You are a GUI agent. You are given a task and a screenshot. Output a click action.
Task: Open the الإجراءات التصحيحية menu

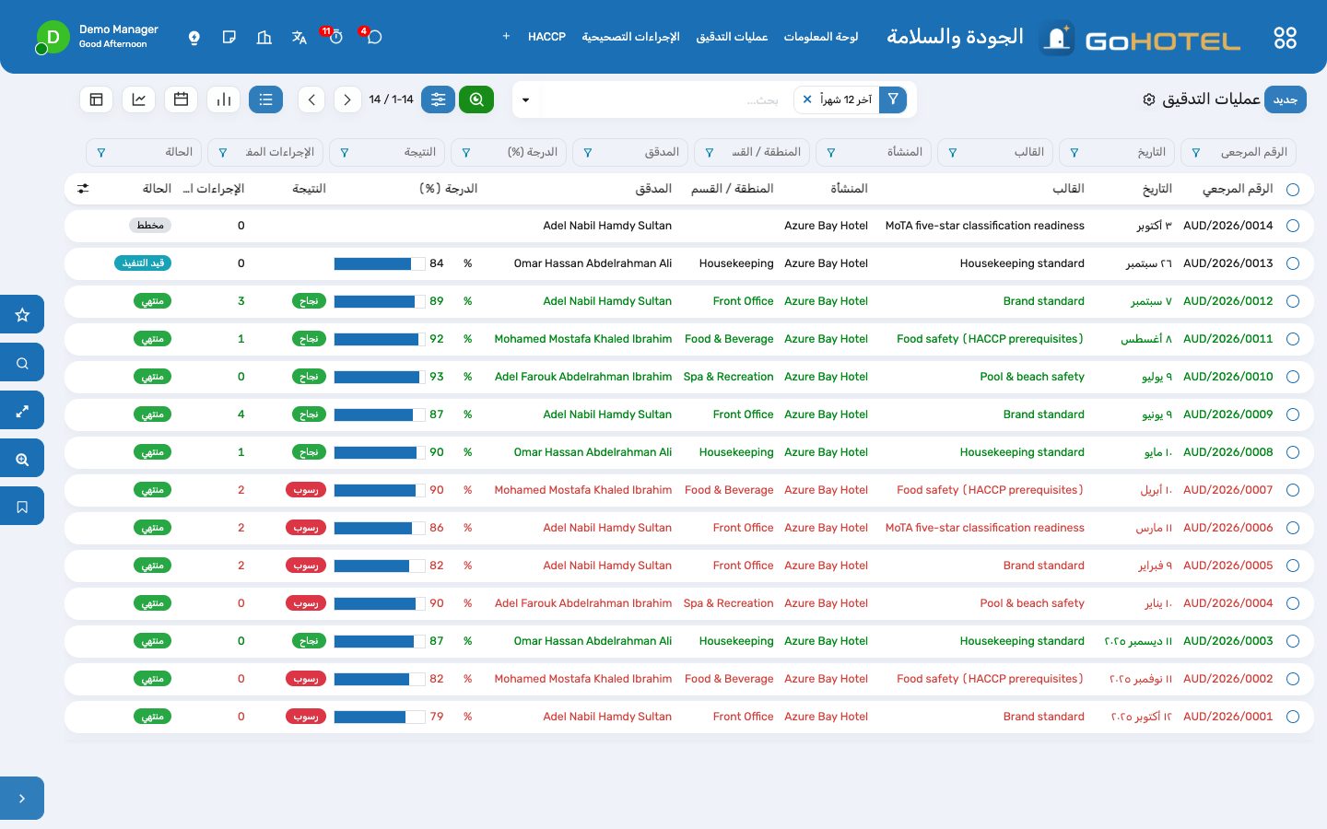(630, 37)
